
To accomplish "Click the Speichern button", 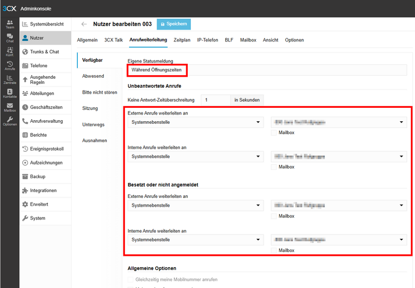I will [174, 24].
